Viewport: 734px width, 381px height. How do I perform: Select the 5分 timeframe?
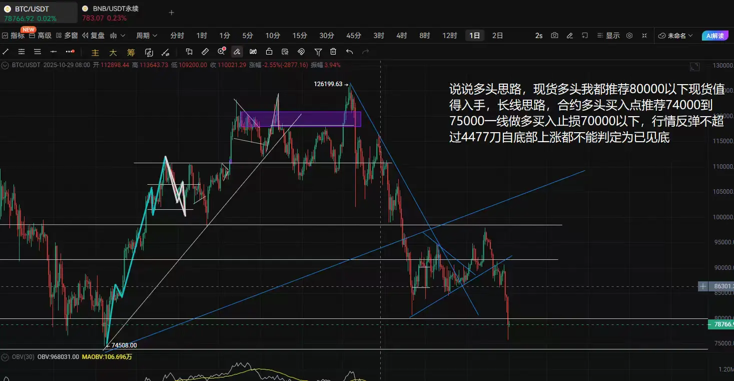coord(248,36)
